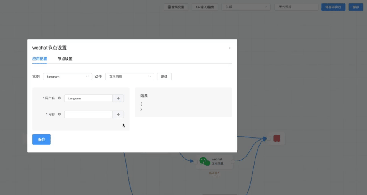Open the 动作 文本消息 dropdown

(129, 77)
